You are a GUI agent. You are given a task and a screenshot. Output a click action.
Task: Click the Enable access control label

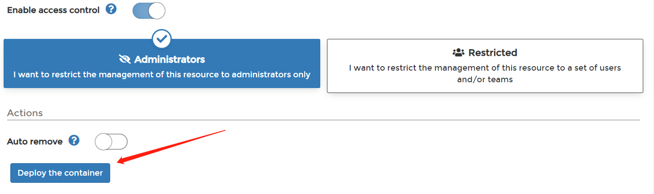(x=53, y=10)
